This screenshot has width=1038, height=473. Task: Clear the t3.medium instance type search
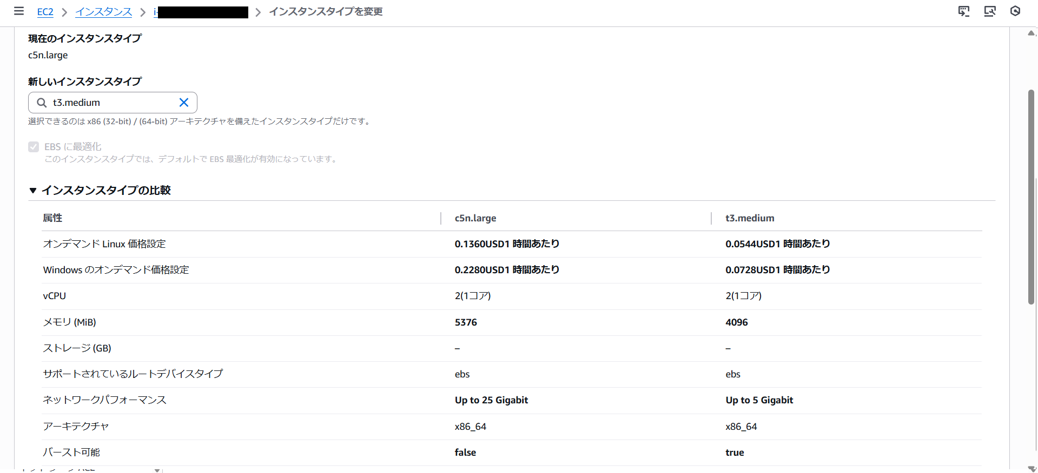[184, 103]
